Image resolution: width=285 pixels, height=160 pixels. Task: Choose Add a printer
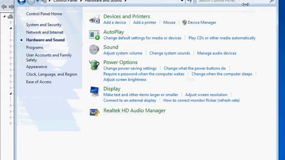coord(145,23)
